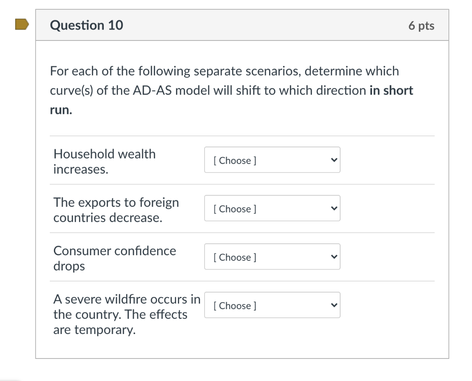Click the bold "in short run." text
472x381 pixels.
(391, 90)
